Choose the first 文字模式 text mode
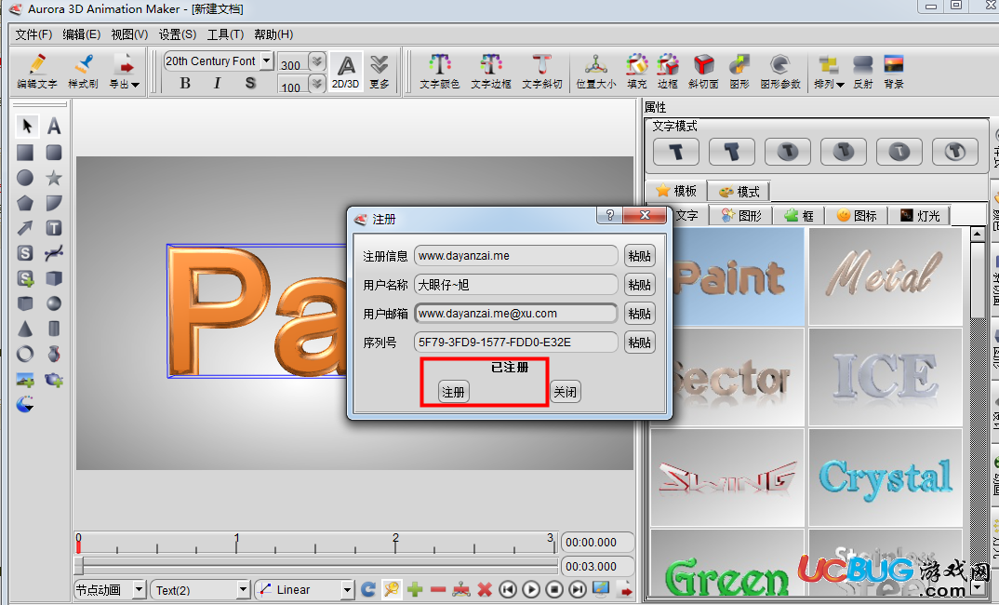Screen dimensions: 999x605 coord(676,152)
